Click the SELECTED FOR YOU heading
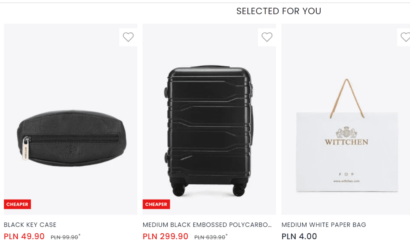The height and width of the screenshot is (244, 410). tap(279, 11)
